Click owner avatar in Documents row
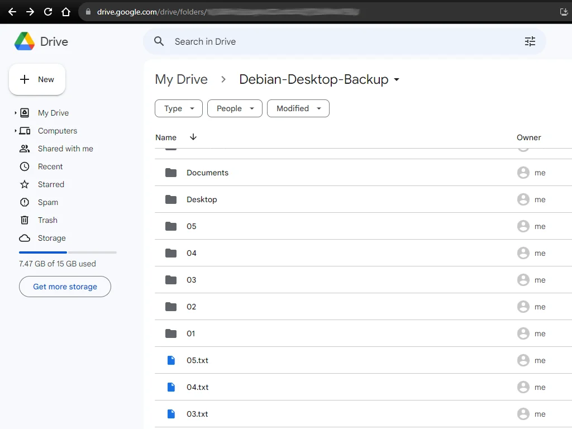572x429 pixels. point(523,173)
